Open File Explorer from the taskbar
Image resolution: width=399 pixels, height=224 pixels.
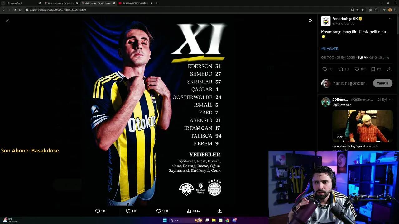click(x=214, y=220)
